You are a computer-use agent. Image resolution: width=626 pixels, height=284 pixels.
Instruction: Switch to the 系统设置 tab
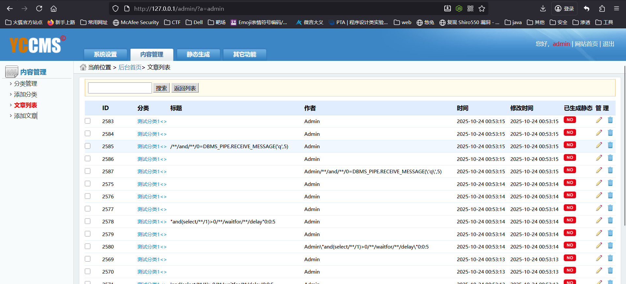(x=105, y=54)
